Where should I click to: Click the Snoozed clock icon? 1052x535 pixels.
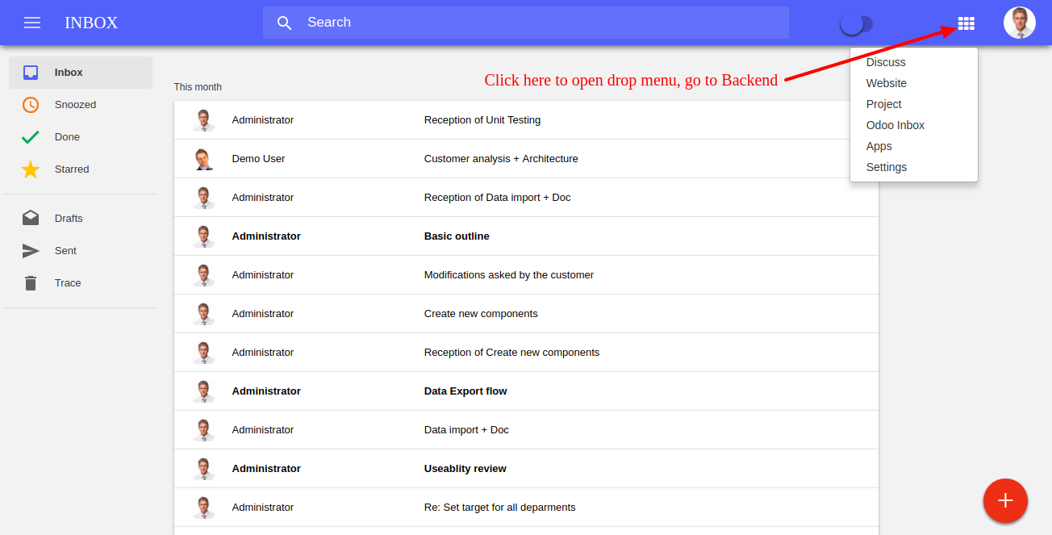[31, 105]
